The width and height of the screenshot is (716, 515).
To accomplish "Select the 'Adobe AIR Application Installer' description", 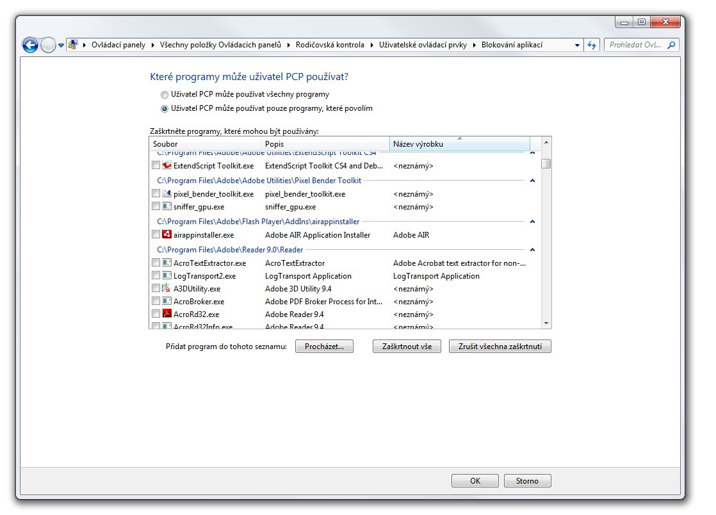I will (x=318, y=235).
